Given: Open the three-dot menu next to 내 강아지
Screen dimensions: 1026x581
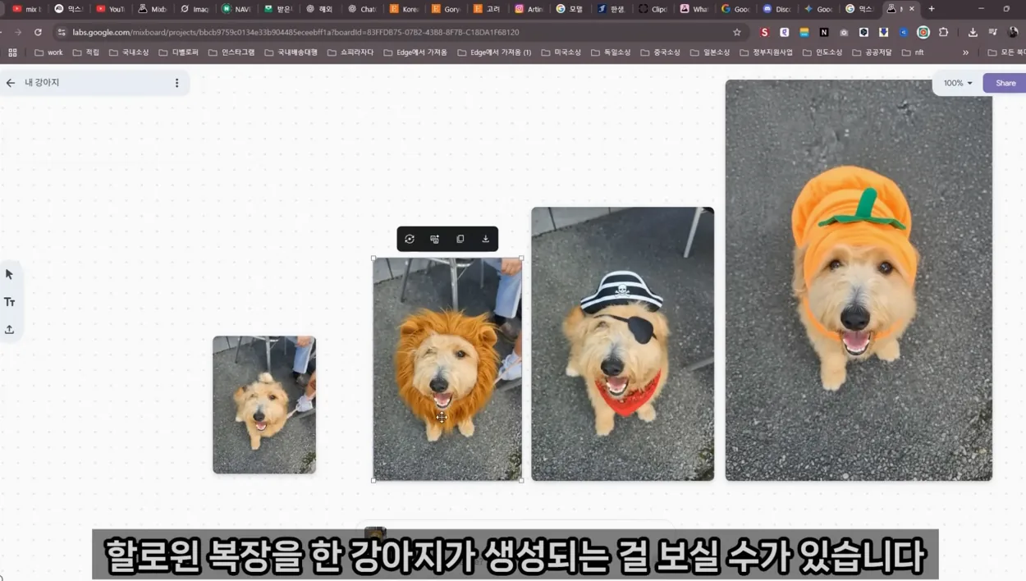Looking at the screenshot, I should (176, 83).
